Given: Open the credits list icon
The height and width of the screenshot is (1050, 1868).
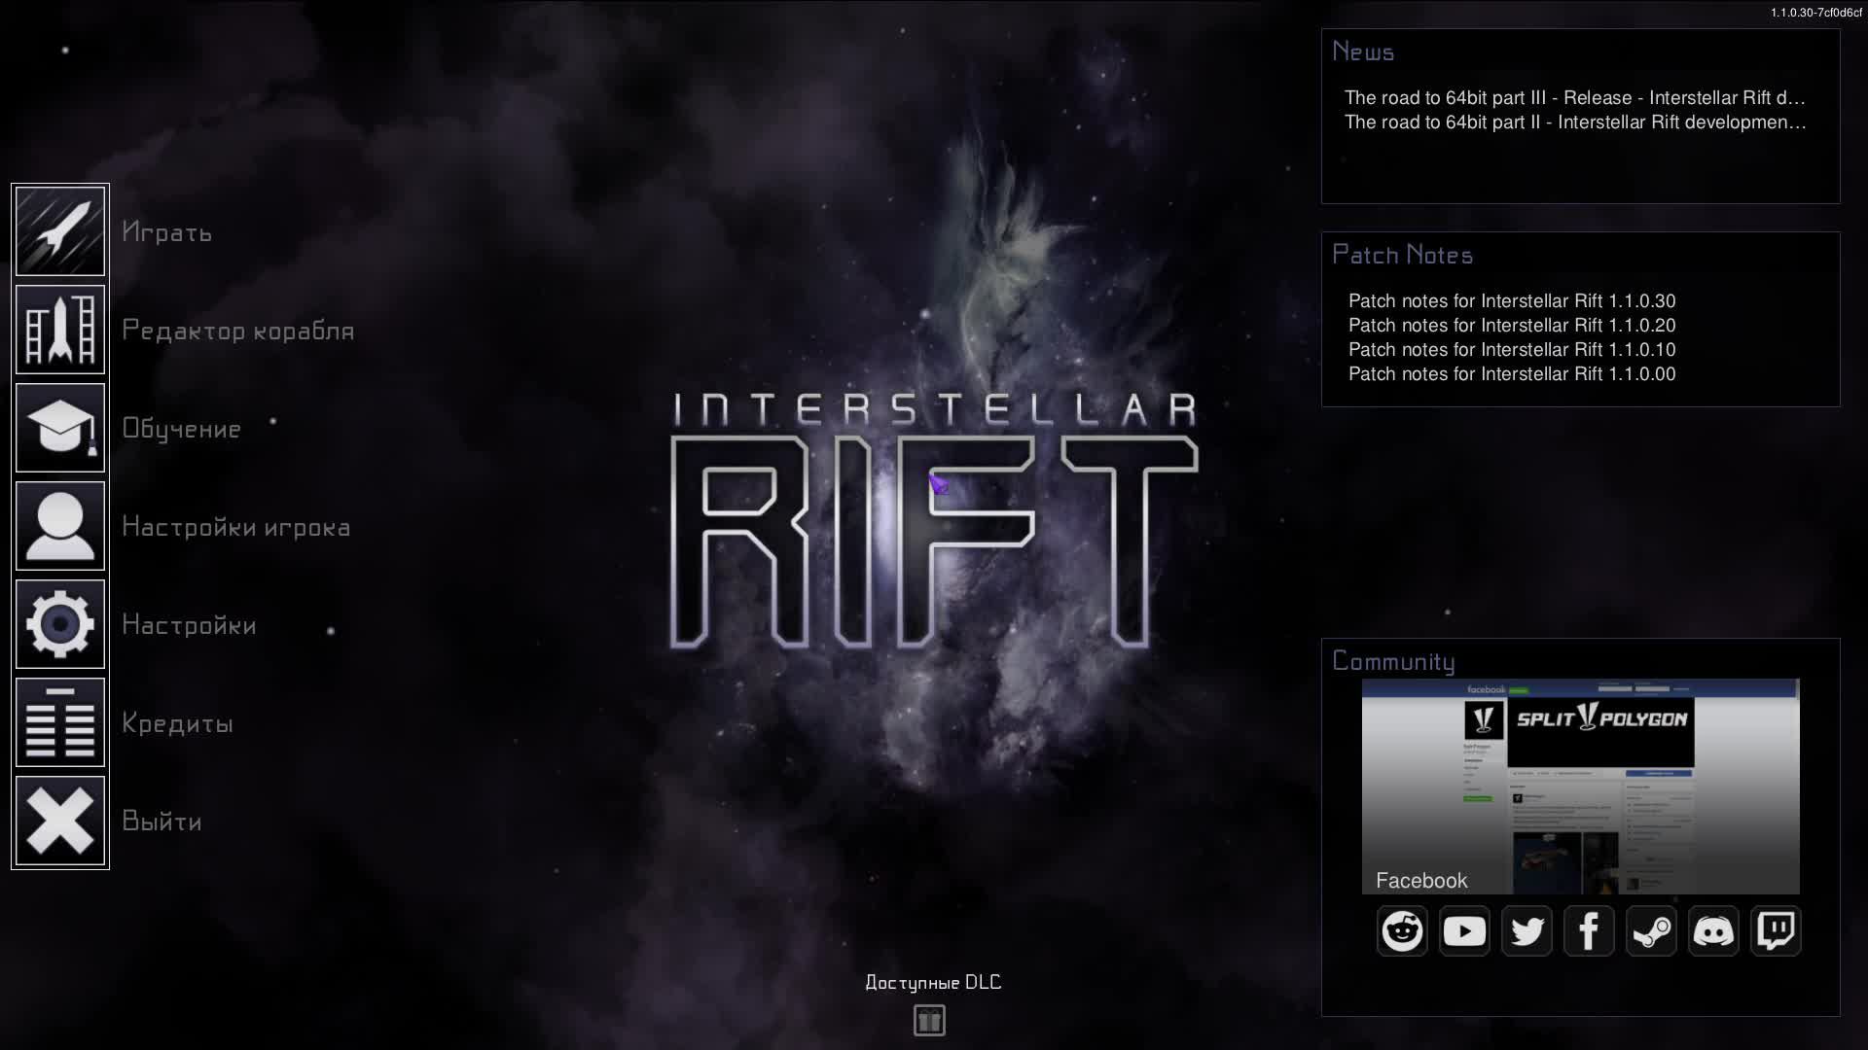Looking at the screenshot, I should click(x=60, y=722).
